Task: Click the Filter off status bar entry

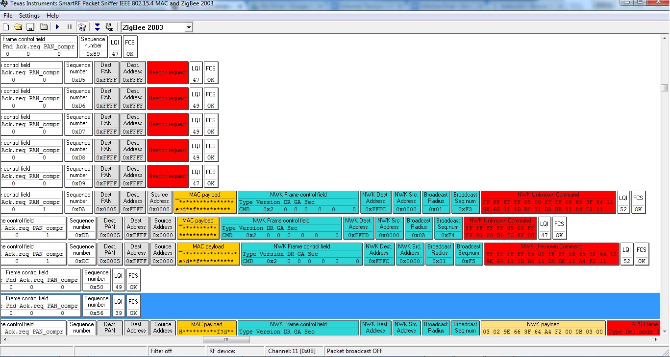Action: point(177,351)
